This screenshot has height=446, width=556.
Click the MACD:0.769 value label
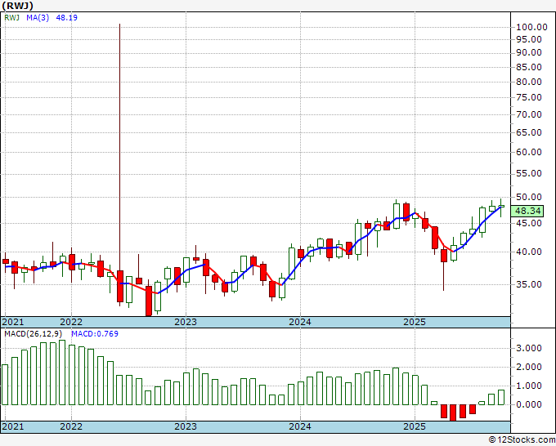click(95, 334)
